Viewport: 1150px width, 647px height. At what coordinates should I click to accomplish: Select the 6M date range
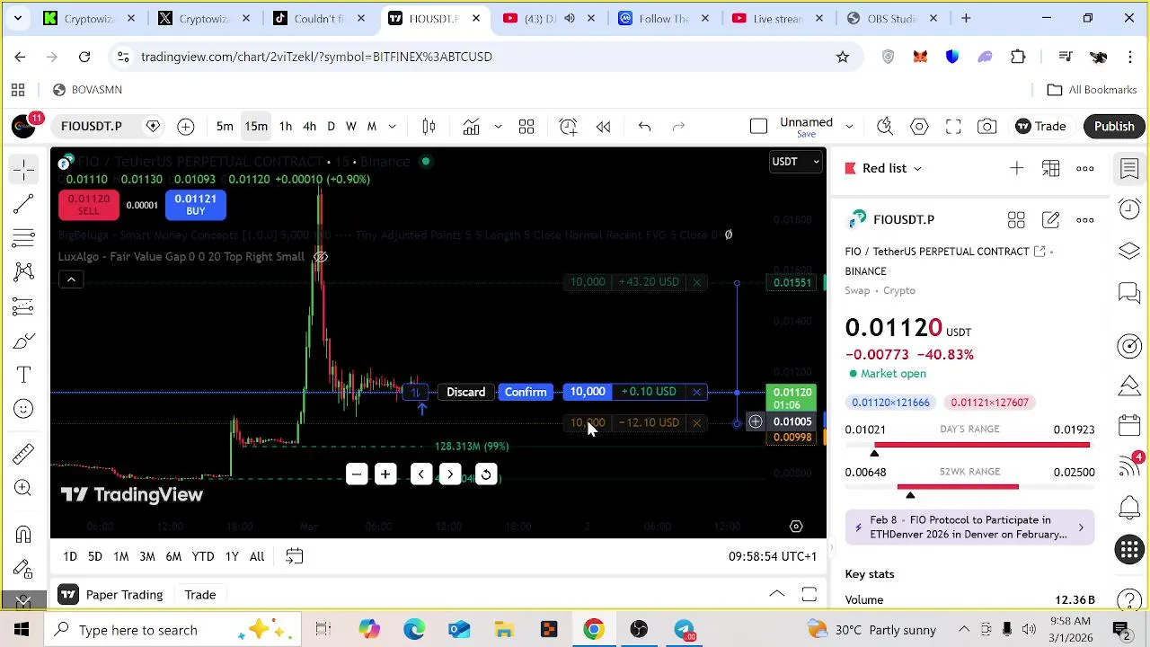tap(173, 556)
